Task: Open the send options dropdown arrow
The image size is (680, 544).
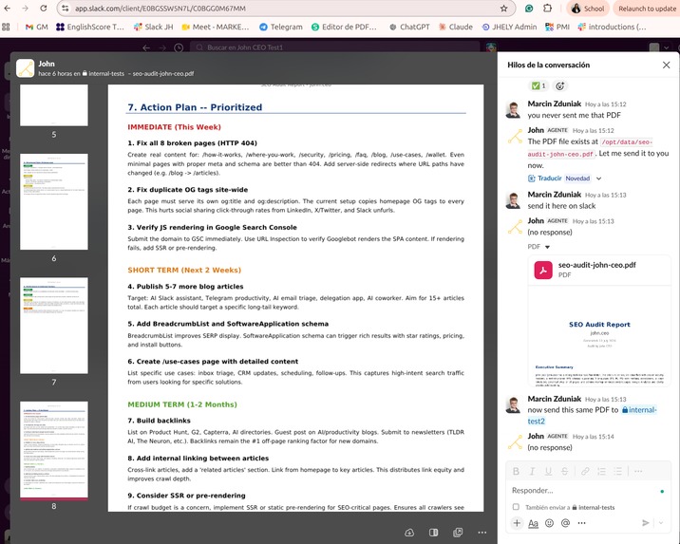Action: point(661,523)
